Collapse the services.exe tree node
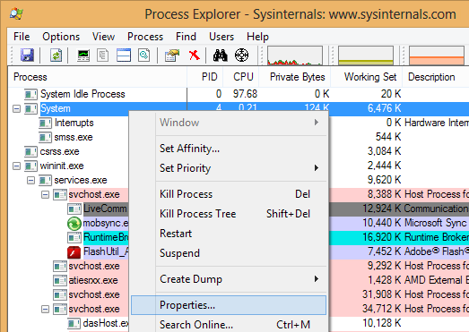469x332 pixels. 30,181
